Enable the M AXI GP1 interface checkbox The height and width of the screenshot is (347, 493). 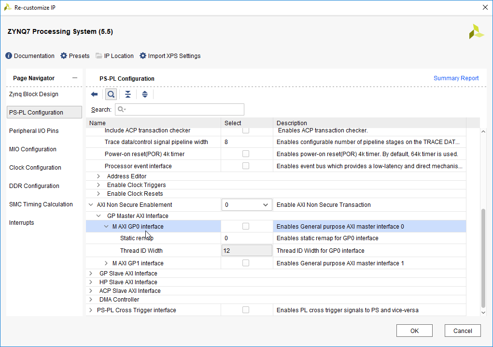pyautogui.click(x=246, y=263)
